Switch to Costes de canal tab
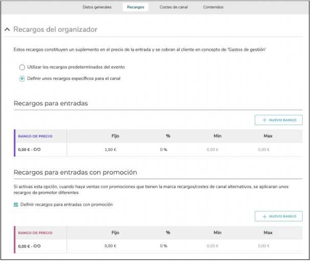The image size is (310, 261). (173, 7)
